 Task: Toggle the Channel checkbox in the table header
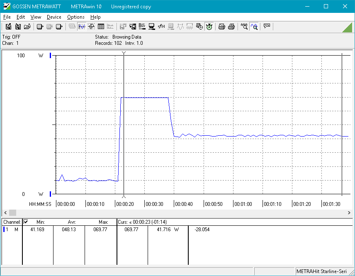(26, 222)
